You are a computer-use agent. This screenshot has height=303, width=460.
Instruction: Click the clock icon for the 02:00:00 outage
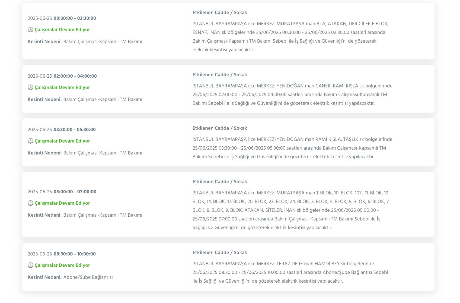[x=30, y=87]
